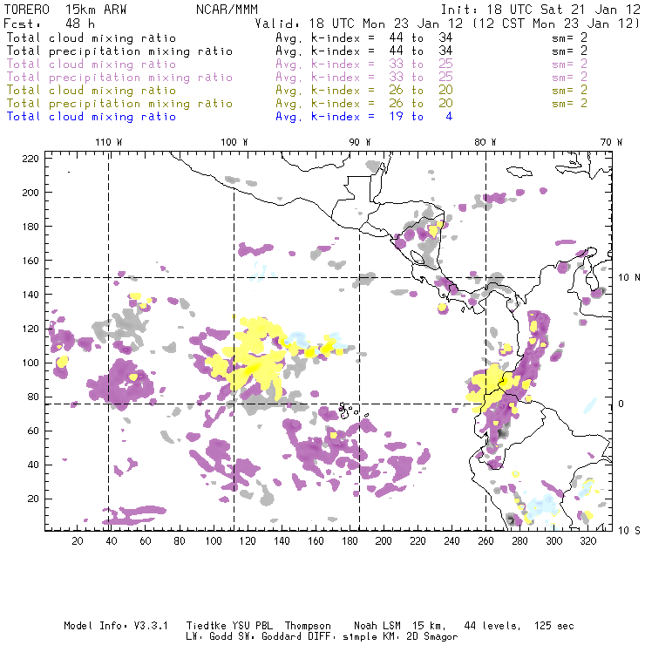The height and width of the screenshot is (645, 645).
Task: Select blue 'Total cloud mixing ratio' legend line
Action: click(x=92, y=117)
